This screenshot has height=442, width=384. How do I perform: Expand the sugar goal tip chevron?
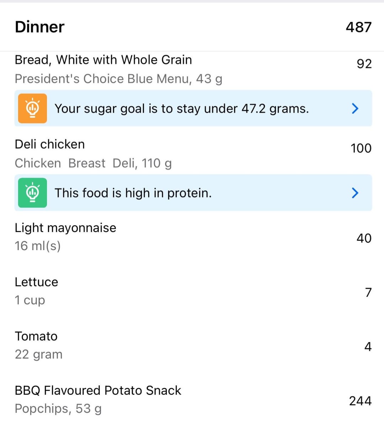(355, 108)
